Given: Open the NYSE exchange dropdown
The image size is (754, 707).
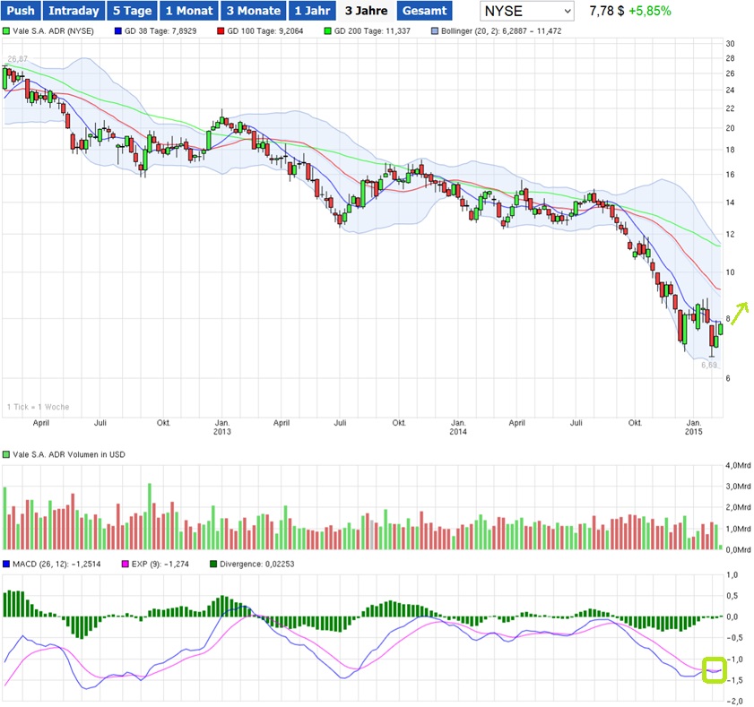Looking at the screenshot, I should 525,12.
